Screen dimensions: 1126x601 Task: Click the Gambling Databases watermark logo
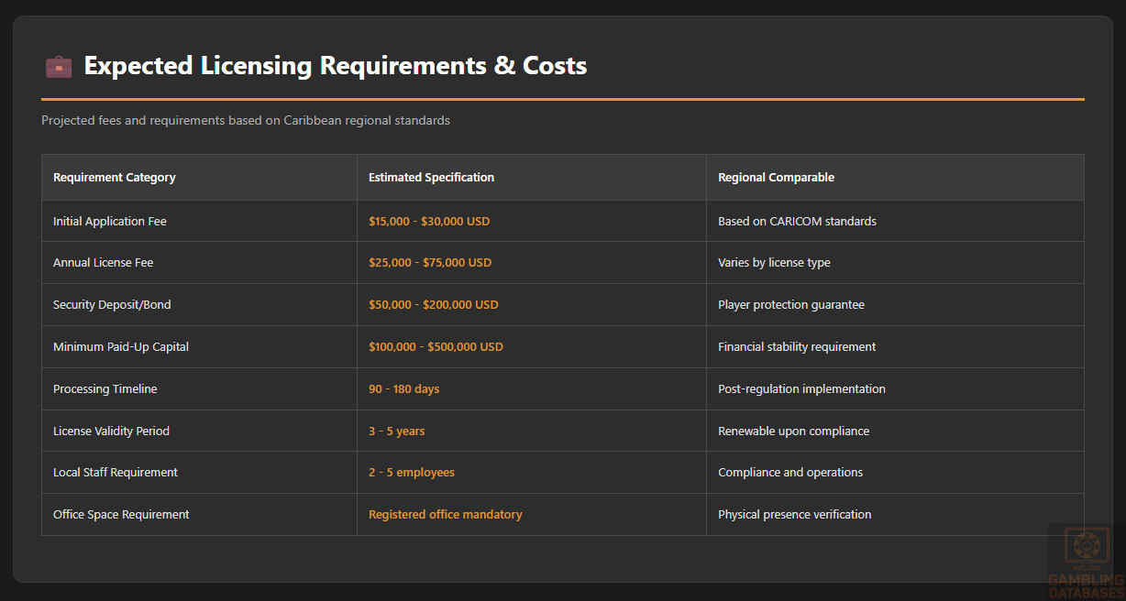point(1087,560)
